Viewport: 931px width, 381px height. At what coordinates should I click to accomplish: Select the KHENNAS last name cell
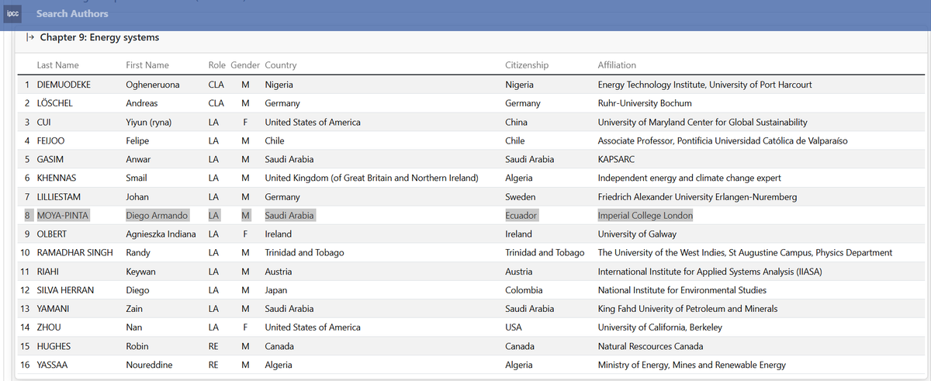[x=56, y=178]
